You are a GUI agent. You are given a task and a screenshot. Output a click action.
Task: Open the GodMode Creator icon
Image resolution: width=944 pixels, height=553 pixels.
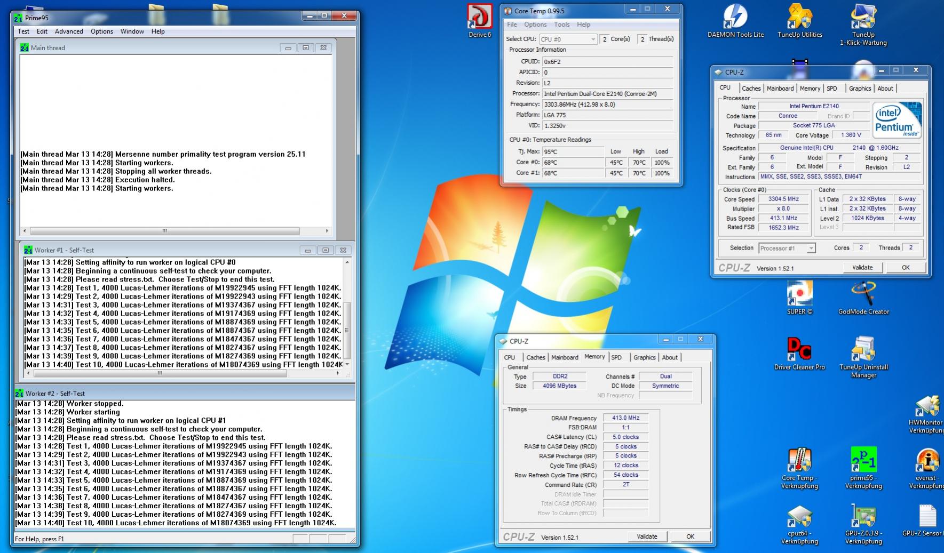click(863, 298)
